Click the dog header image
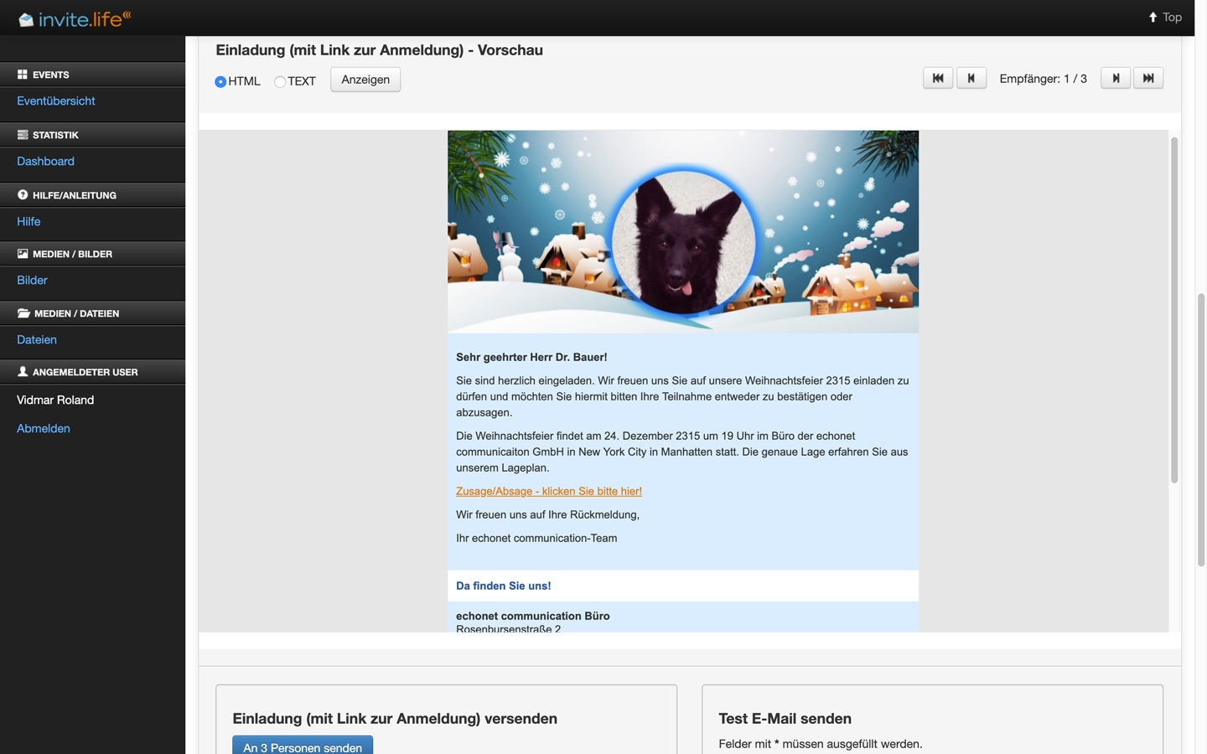The width and height of the screenshot is (1207, 754). (x=683, y=232)
